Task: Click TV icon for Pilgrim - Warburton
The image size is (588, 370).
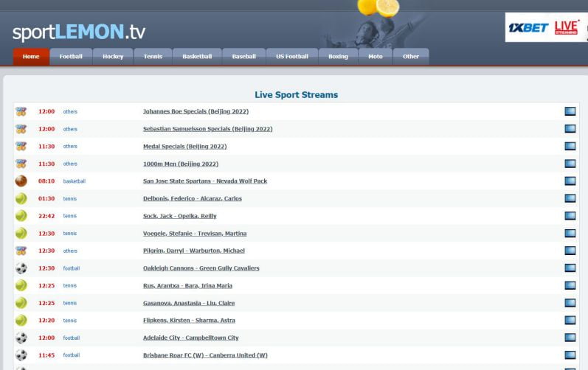Action: (x=570, y=251)
